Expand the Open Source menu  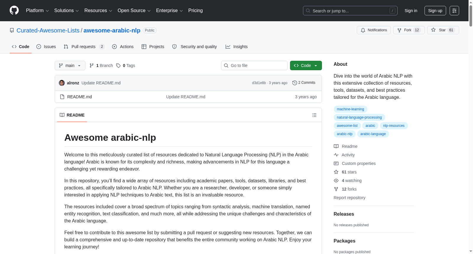(134, 11)
